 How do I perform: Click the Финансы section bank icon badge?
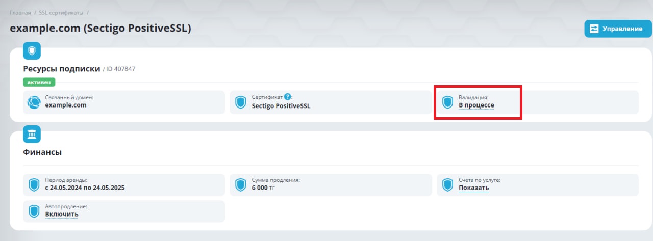coord(32,134)
